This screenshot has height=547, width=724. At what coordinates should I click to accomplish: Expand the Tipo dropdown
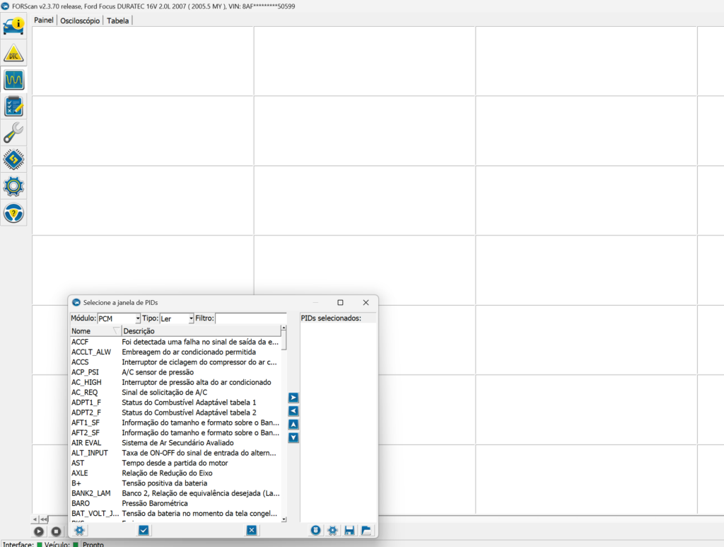(191, 319)
